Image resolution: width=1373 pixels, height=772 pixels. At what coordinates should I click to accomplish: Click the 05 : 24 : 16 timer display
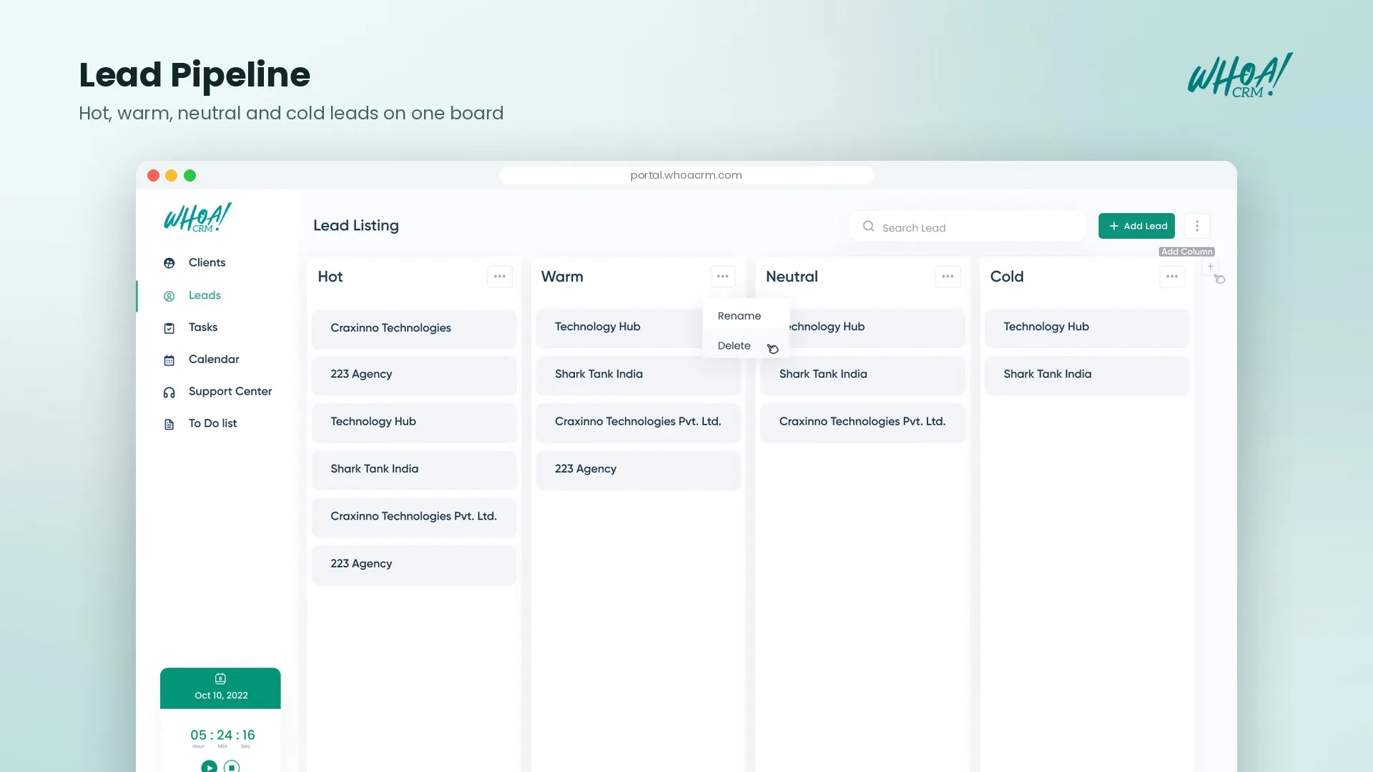pyautogui.click(x=222, y=736)
